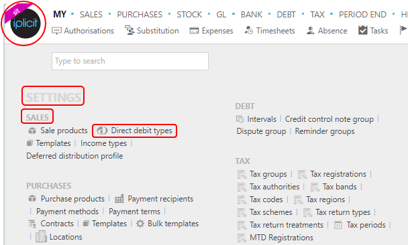The image size is (408, 245).
Task: Click the Tax authorities icon
Action: tap(242, 187)
